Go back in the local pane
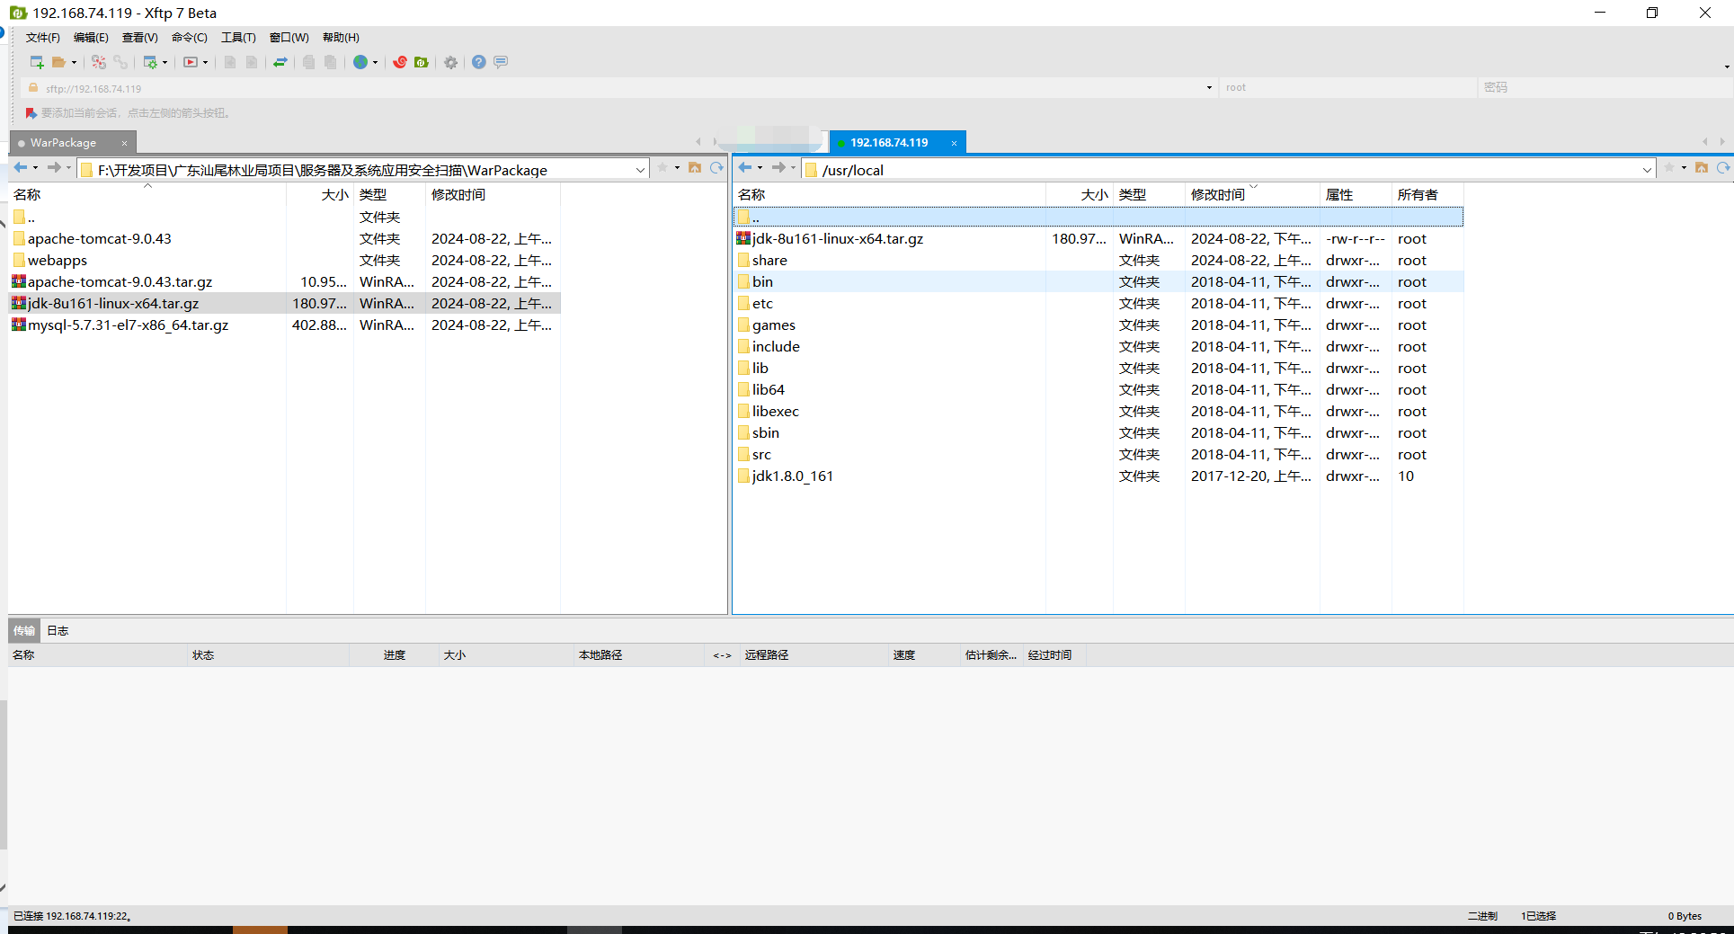 (20, 168)
